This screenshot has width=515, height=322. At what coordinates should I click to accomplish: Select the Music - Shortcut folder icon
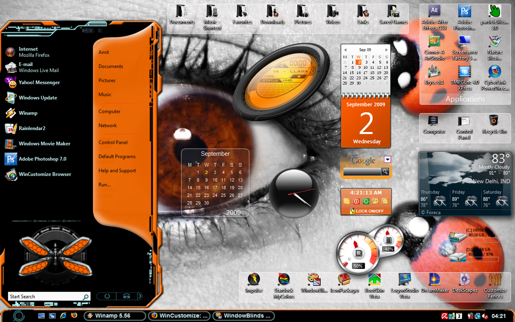tap(212, 17)
